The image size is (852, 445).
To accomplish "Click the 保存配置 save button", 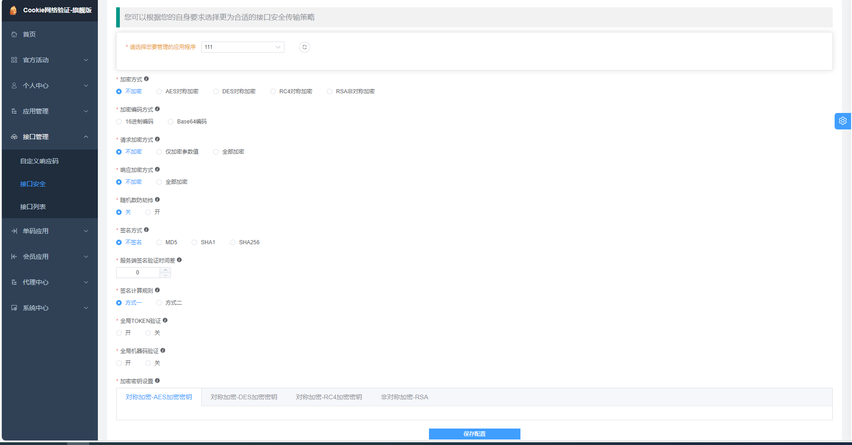I will (x=474, y=434).
